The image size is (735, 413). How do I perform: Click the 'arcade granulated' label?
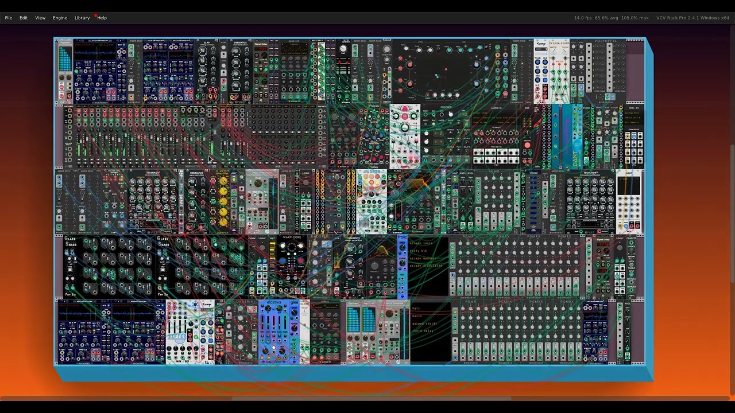[x=426, y=266]
